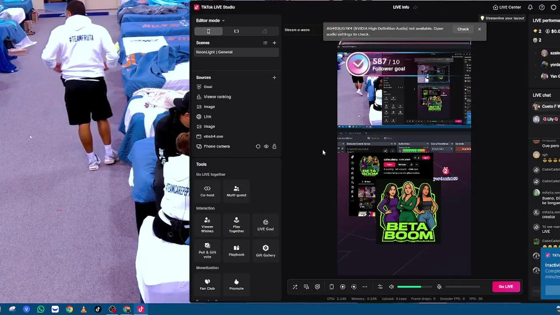Click the media music icon in bottom toolbar
Viewport: 560px width, 315px height.
pos(306,287)
